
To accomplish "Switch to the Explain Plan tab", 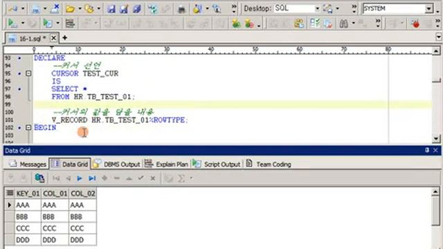I will 166,164.
